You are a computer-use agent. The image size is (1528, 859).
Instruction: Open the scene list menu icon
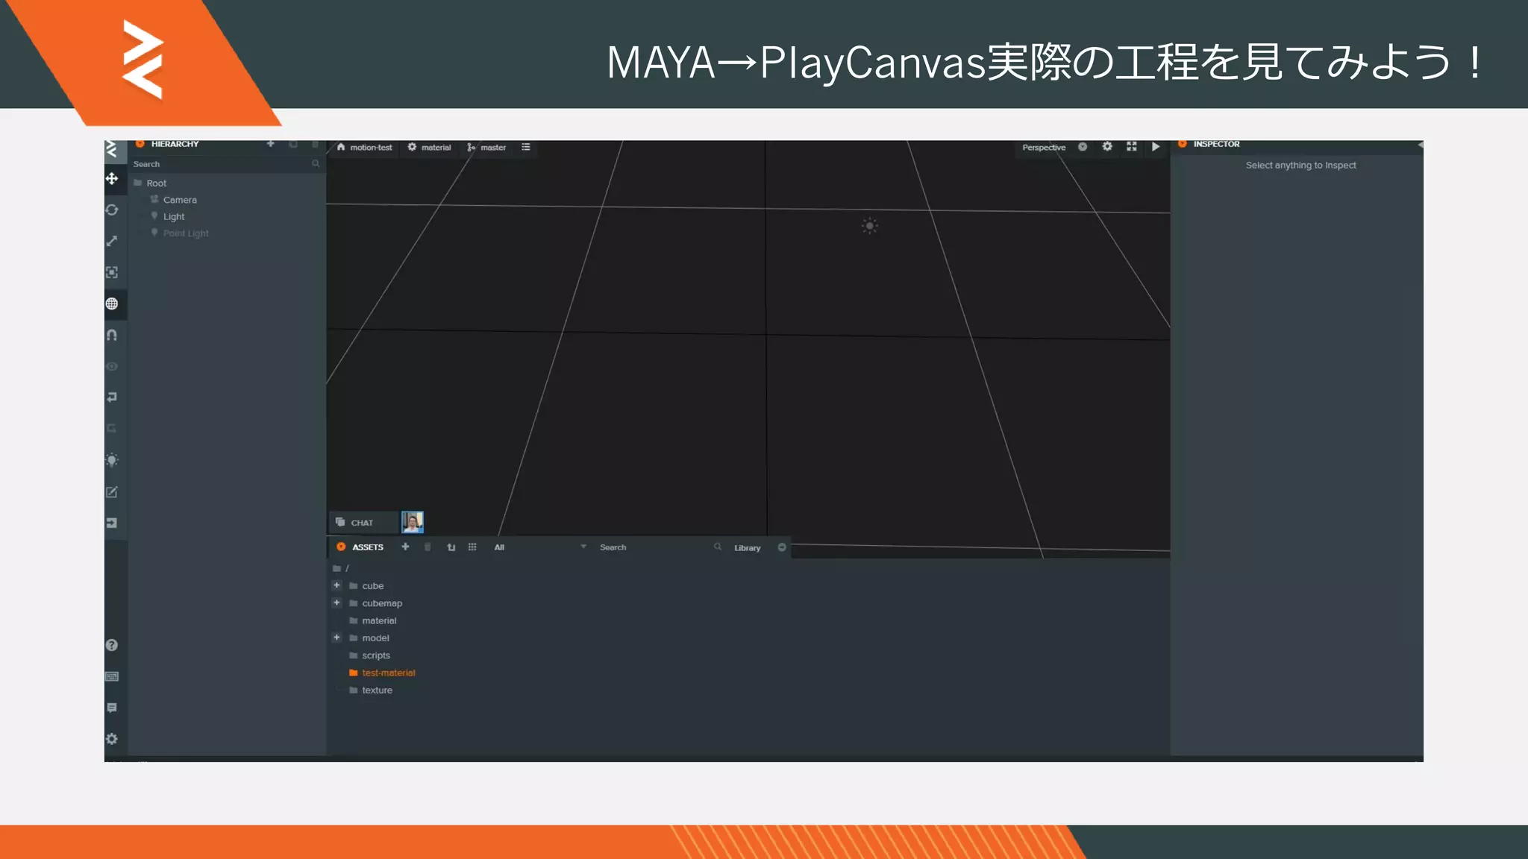(x=526, y=148)
